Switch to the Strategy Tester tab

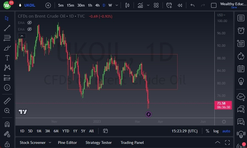pyautogui.click(x=99, y=142)
